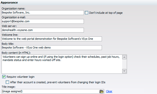Image resolution: width=157 pixels, height=94 pixels.
Task: Click the body content scrollbar track
Action: (124, 64)
